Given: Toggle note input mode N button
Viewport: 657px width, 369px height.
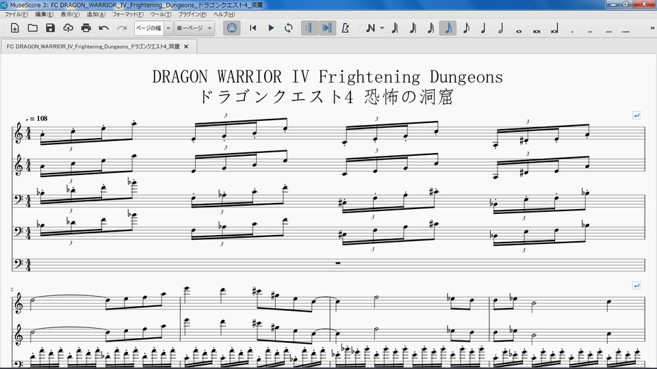Looking at the screenshot, I should point(370,28).
